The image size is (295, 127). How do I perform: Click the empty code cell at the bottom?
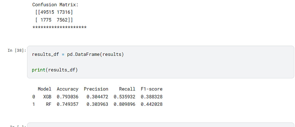click(x=159, y=125)
